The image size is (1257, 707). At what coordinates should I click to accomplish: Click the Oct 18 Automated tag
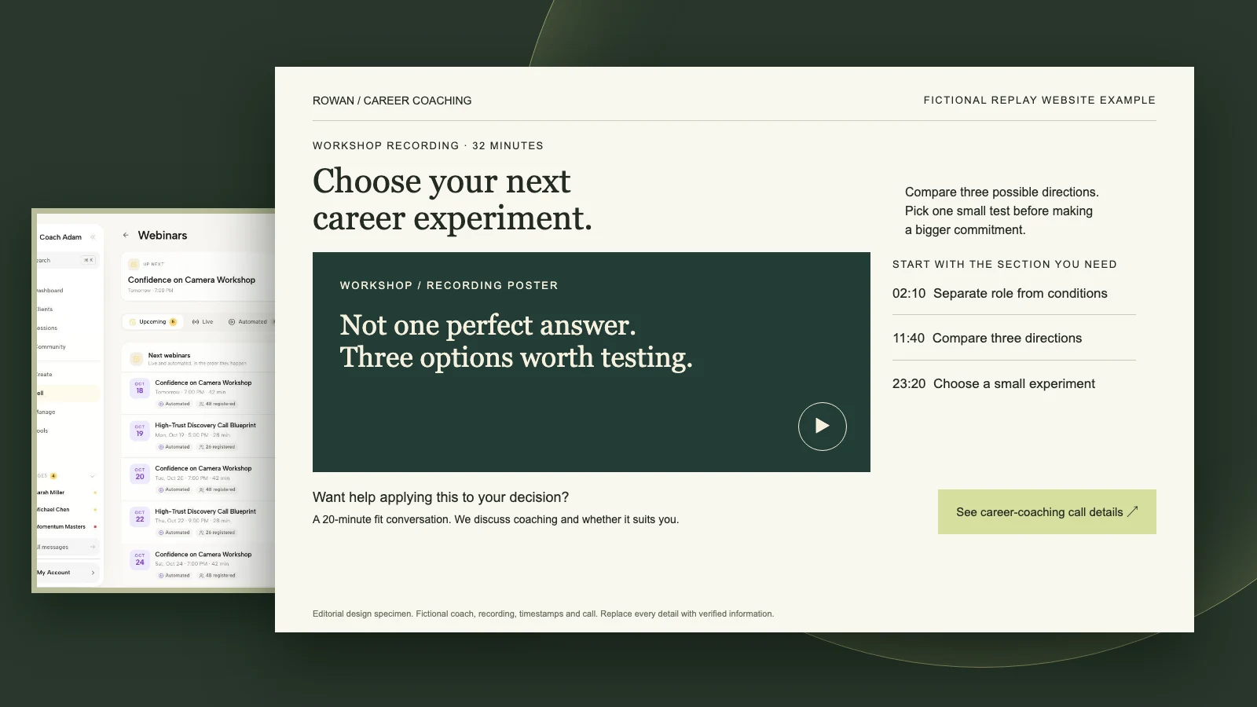174,404
